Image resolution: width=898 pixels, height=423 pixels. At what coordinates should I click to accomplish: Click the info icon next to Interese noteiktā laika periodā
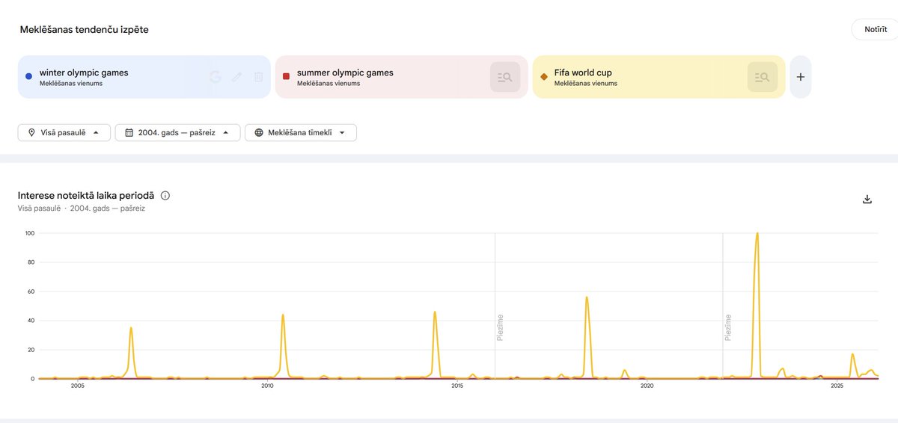click(165, 196)
